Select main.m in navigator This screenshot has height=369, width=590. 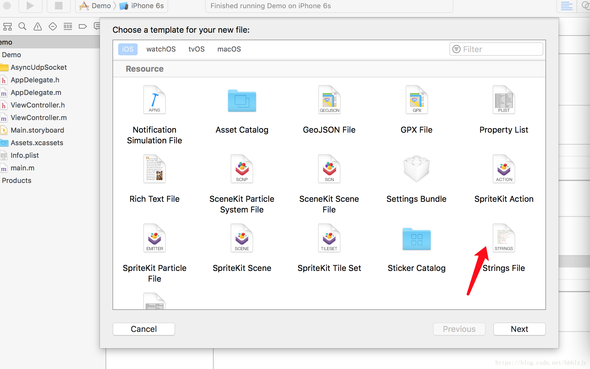[x=22, y=168]
